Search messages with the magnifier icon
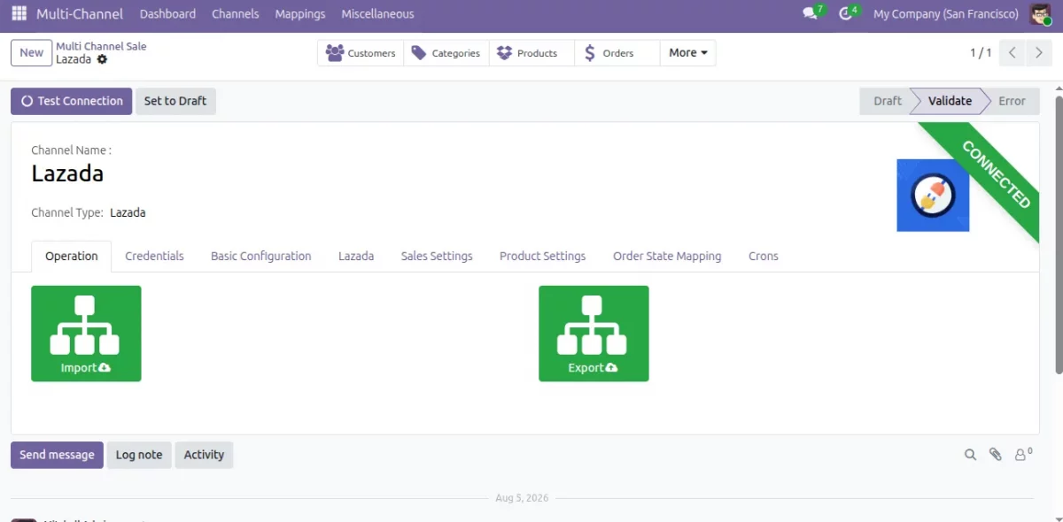1063x522 pixels. (x=970, y=455)
